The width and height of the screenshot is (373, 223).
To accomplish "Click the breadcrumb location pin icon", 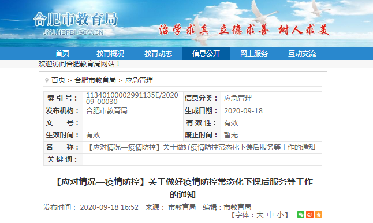I will (47, 80).
